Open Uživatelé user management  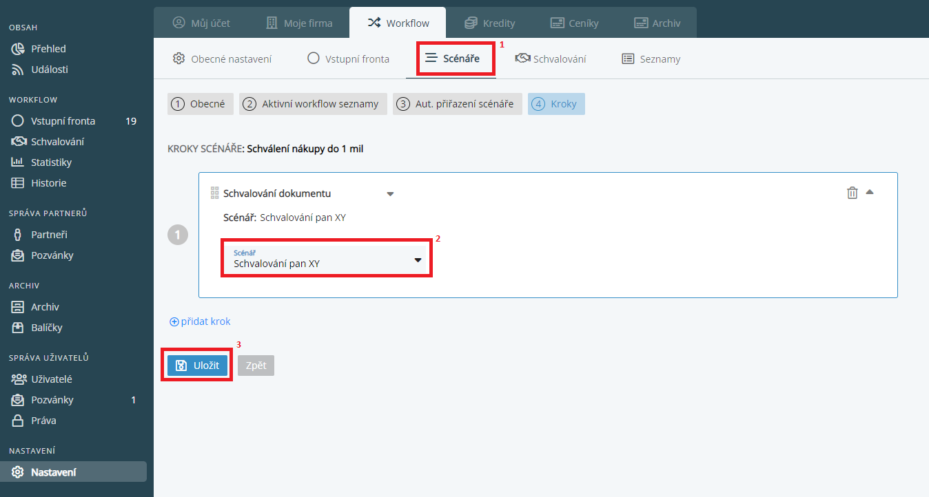point(51,379)
